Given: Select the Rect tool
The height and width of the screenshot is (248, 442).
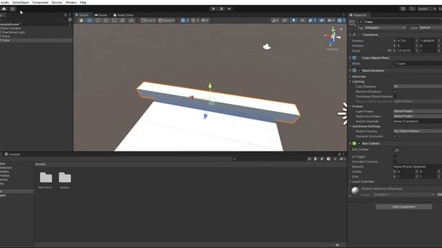Looking at the screenshot, I should pyautogui.click(x=114, y=20).
